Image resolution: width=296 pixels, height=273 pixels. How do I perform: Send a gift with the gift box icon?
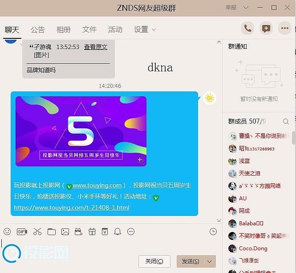click(92, 232)
